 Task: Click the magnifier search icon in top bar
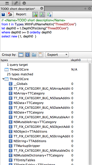[x=24, y=3]
